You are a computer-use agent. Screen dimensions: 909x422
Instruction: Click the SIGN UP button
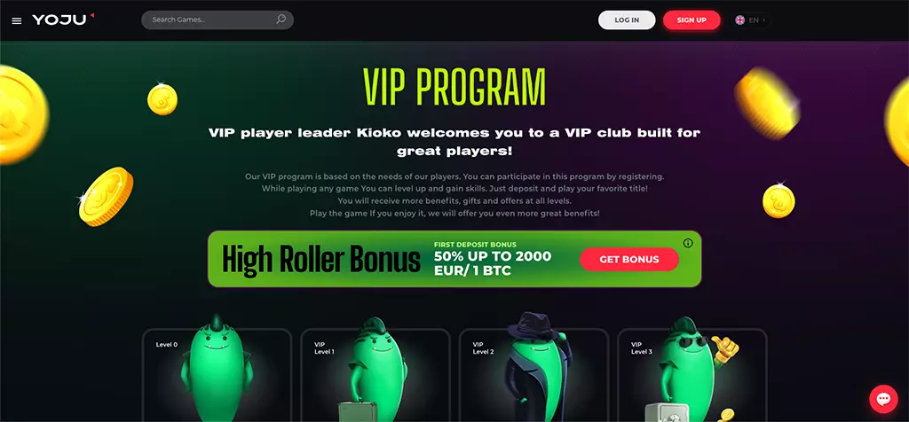pos(692,20)
